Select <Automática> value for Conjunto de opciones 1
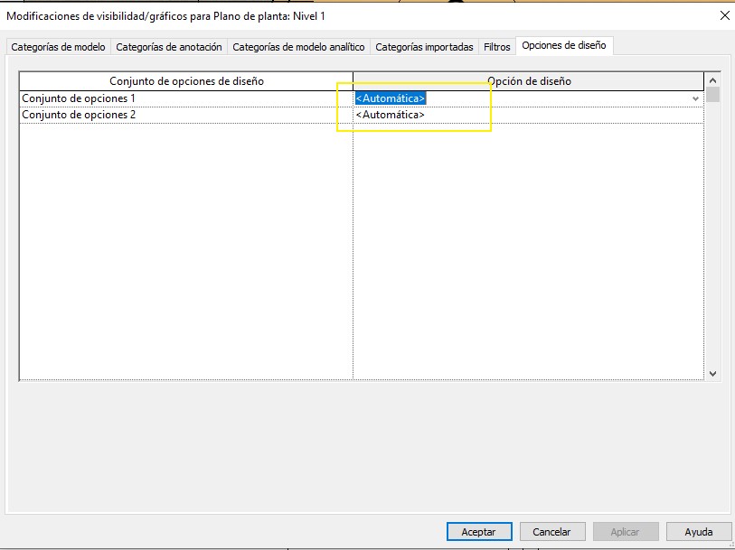 tap(391, 98)
